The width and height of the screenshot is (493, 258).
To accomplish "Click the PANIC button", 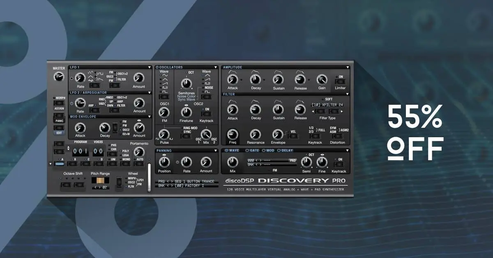I will 59,121.
